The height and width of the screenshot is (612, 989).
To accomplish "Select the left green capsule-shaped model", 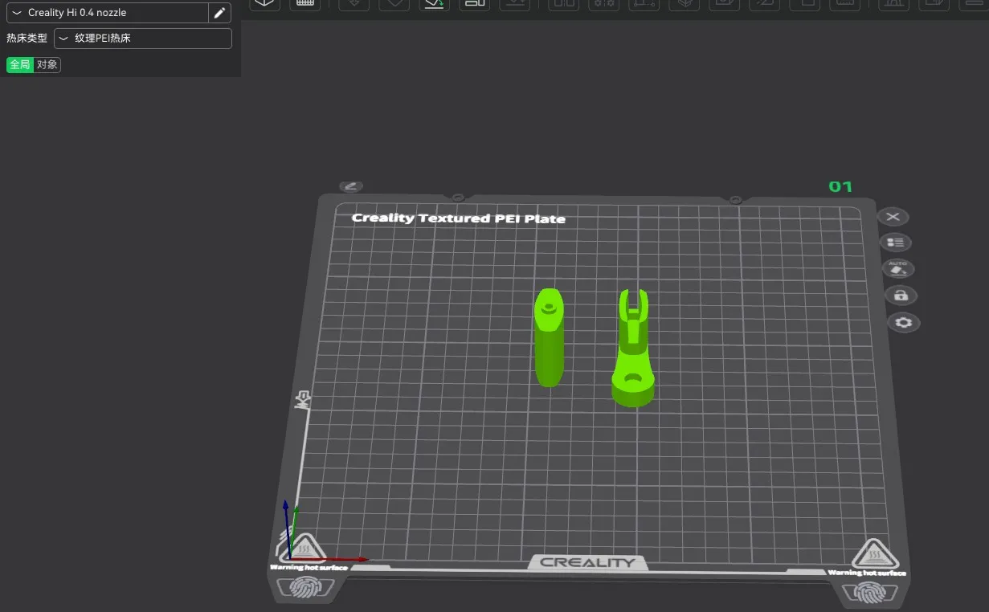I will pos(549,337).
